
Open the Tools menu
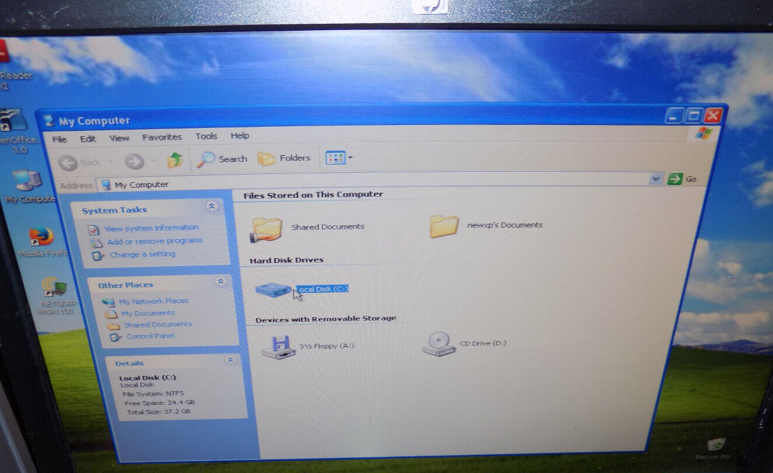pyautogui.click(x=206, y=136)
